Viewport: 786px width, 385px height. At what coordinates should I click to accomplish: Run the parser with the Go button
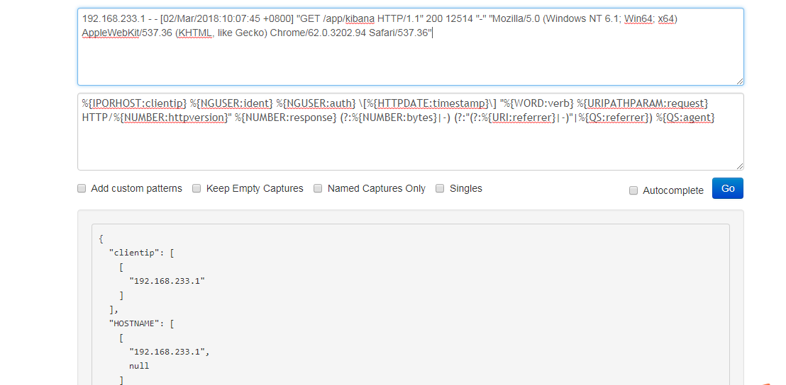[x=728, y=188]
